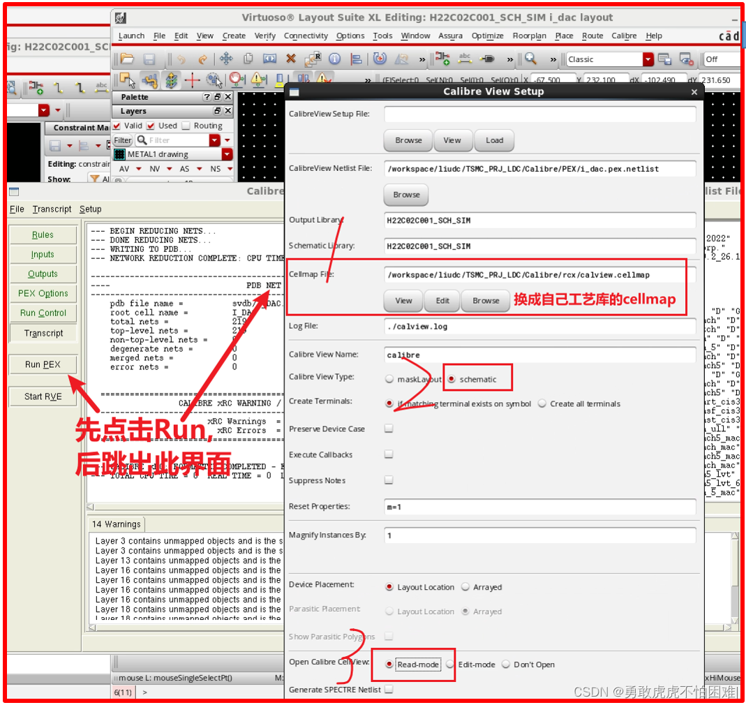This screenshot has height=705, width=746.
Task: Open the Edit Properties info icon
Action: coord(335,59)
